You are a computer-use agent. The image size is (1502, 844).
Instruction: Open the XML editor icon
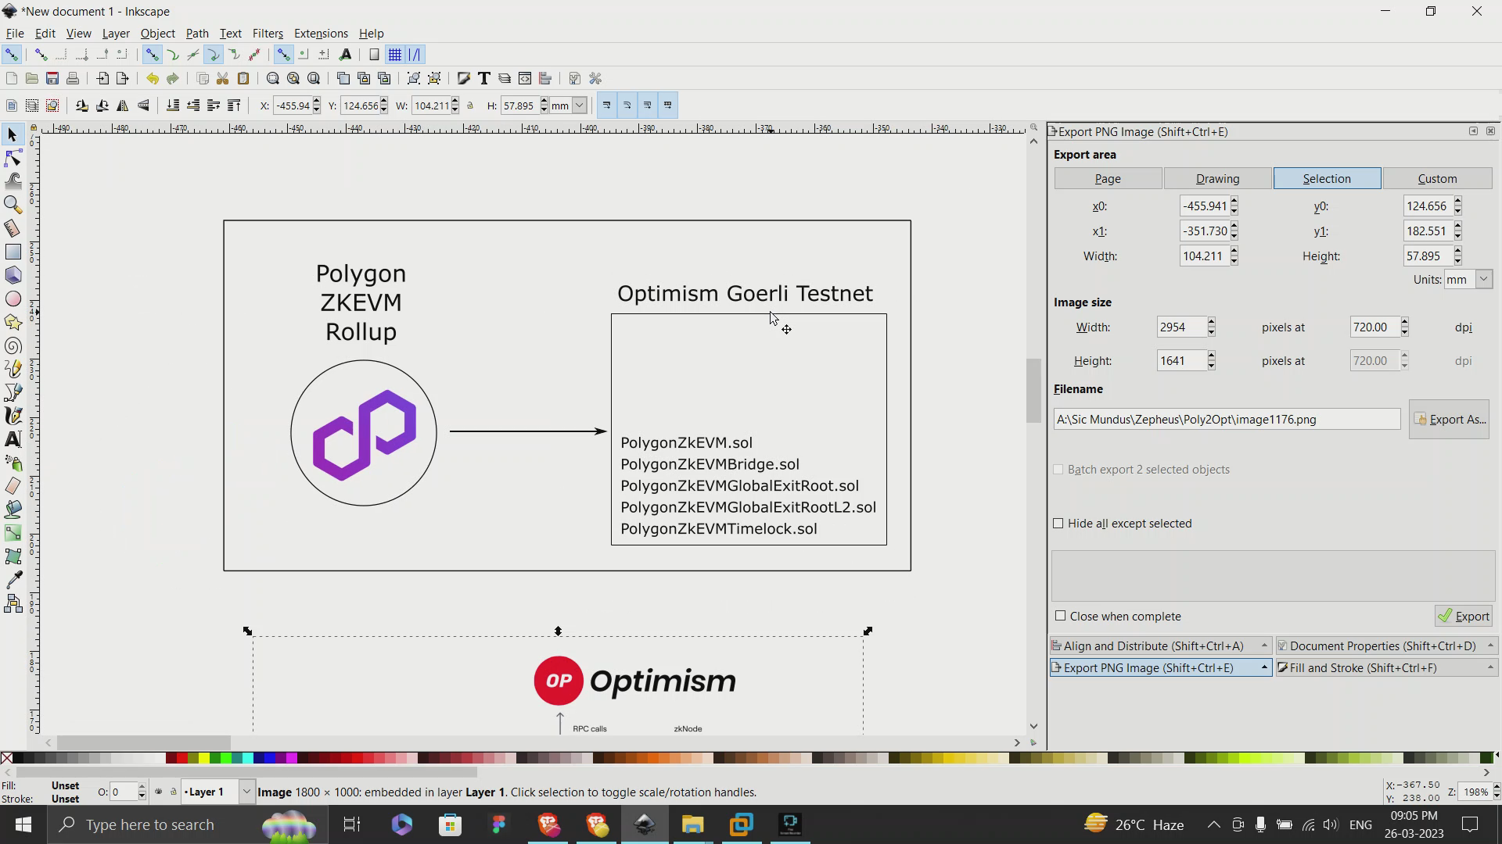525,78
